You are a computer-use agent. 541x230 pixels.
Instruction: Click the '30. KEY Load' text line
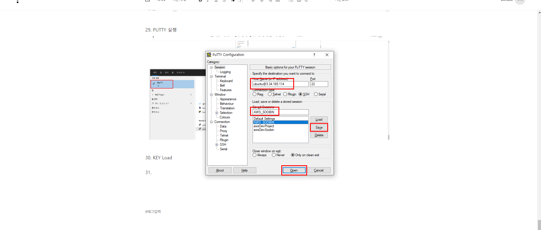click(x=159, y=158)
